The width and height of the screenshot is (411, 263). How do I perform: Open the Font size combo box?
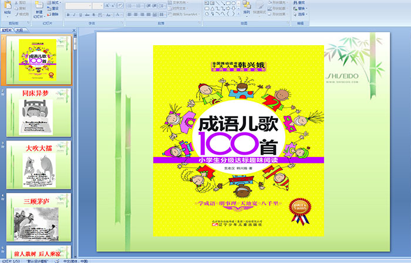tap(97, 6)
